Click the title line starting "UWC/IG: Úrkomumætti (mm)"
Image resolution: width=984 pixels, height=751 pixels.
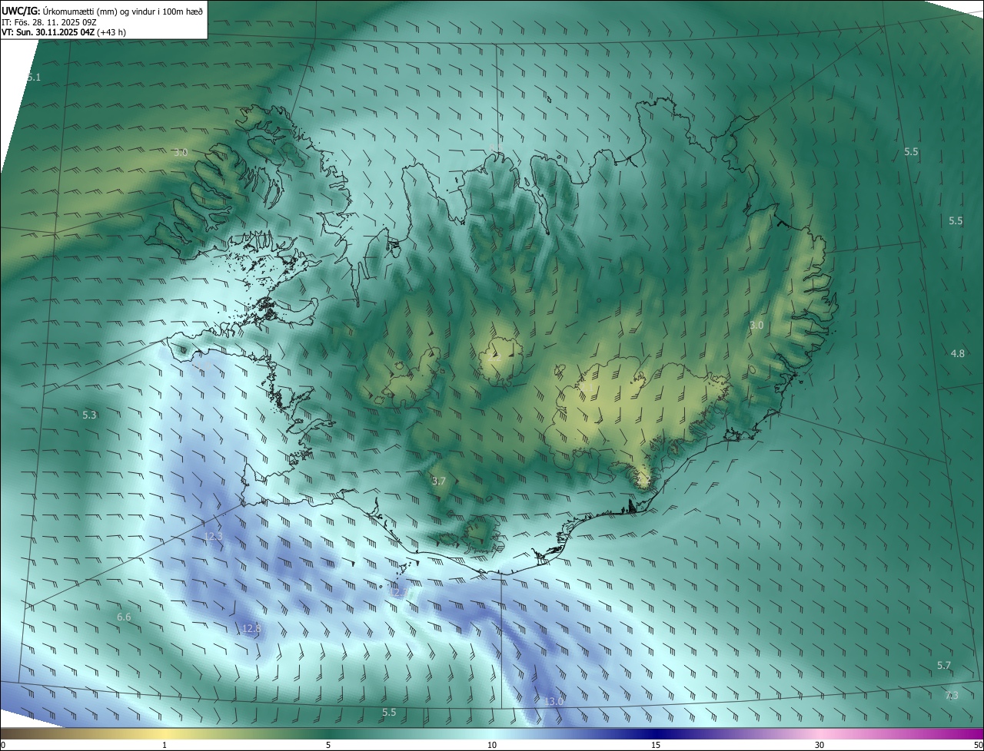pyautogui.click(x=102, y=10)
